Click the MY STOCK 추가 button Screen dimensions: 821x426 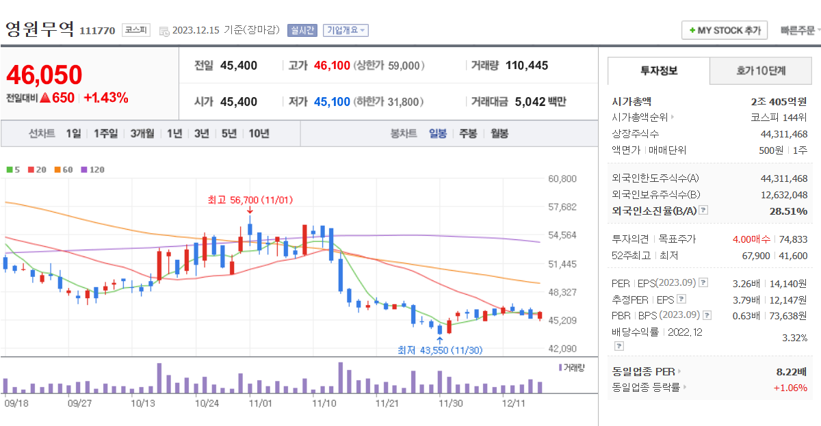point(725,31)
